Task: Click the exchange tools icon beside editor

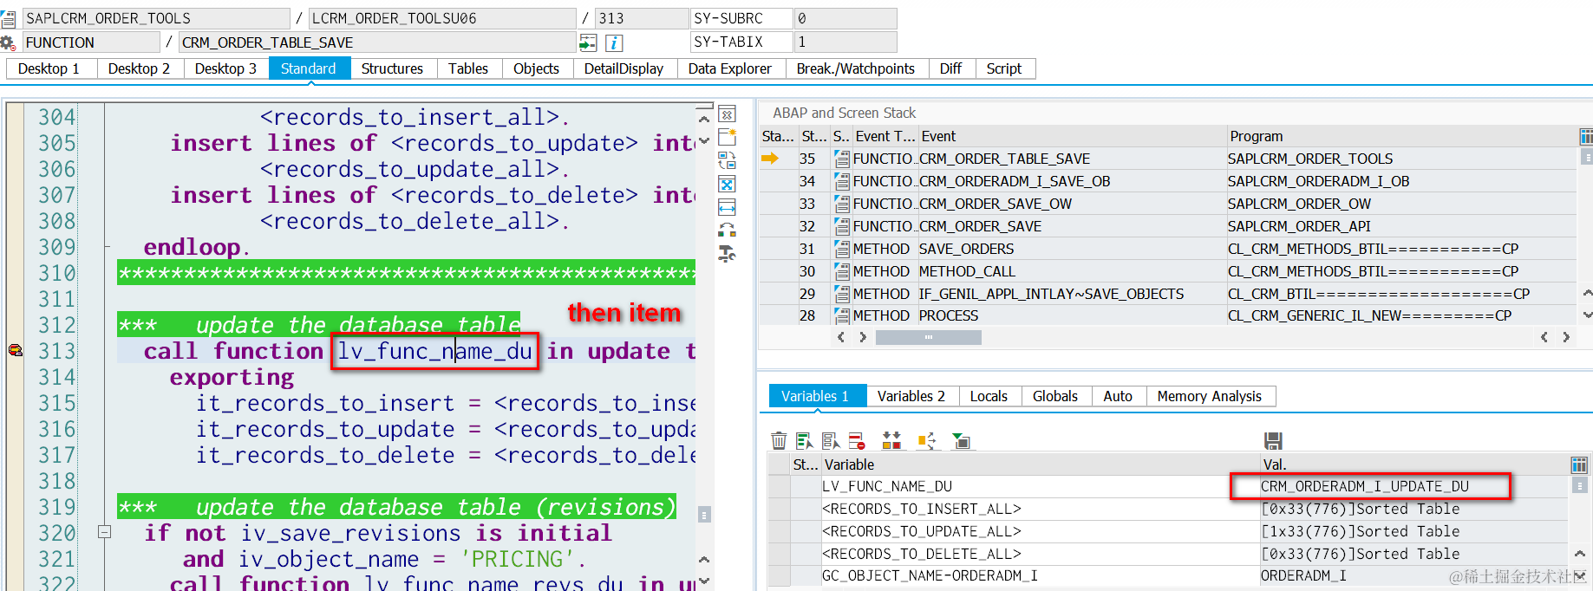Action: [x=728, y=231]
